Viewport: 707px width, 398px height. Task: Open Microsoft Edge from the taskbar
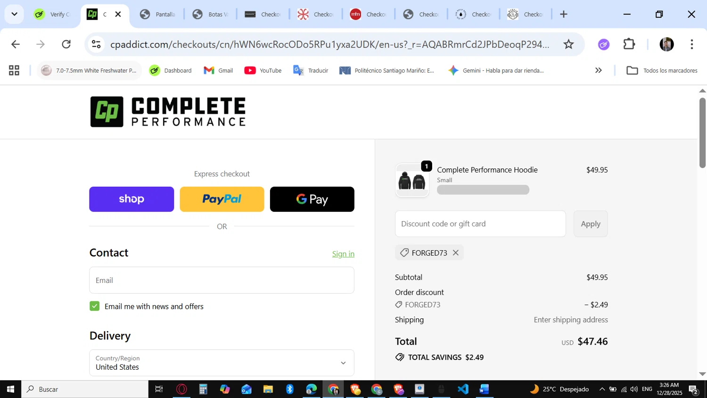[x=312, y=389]
